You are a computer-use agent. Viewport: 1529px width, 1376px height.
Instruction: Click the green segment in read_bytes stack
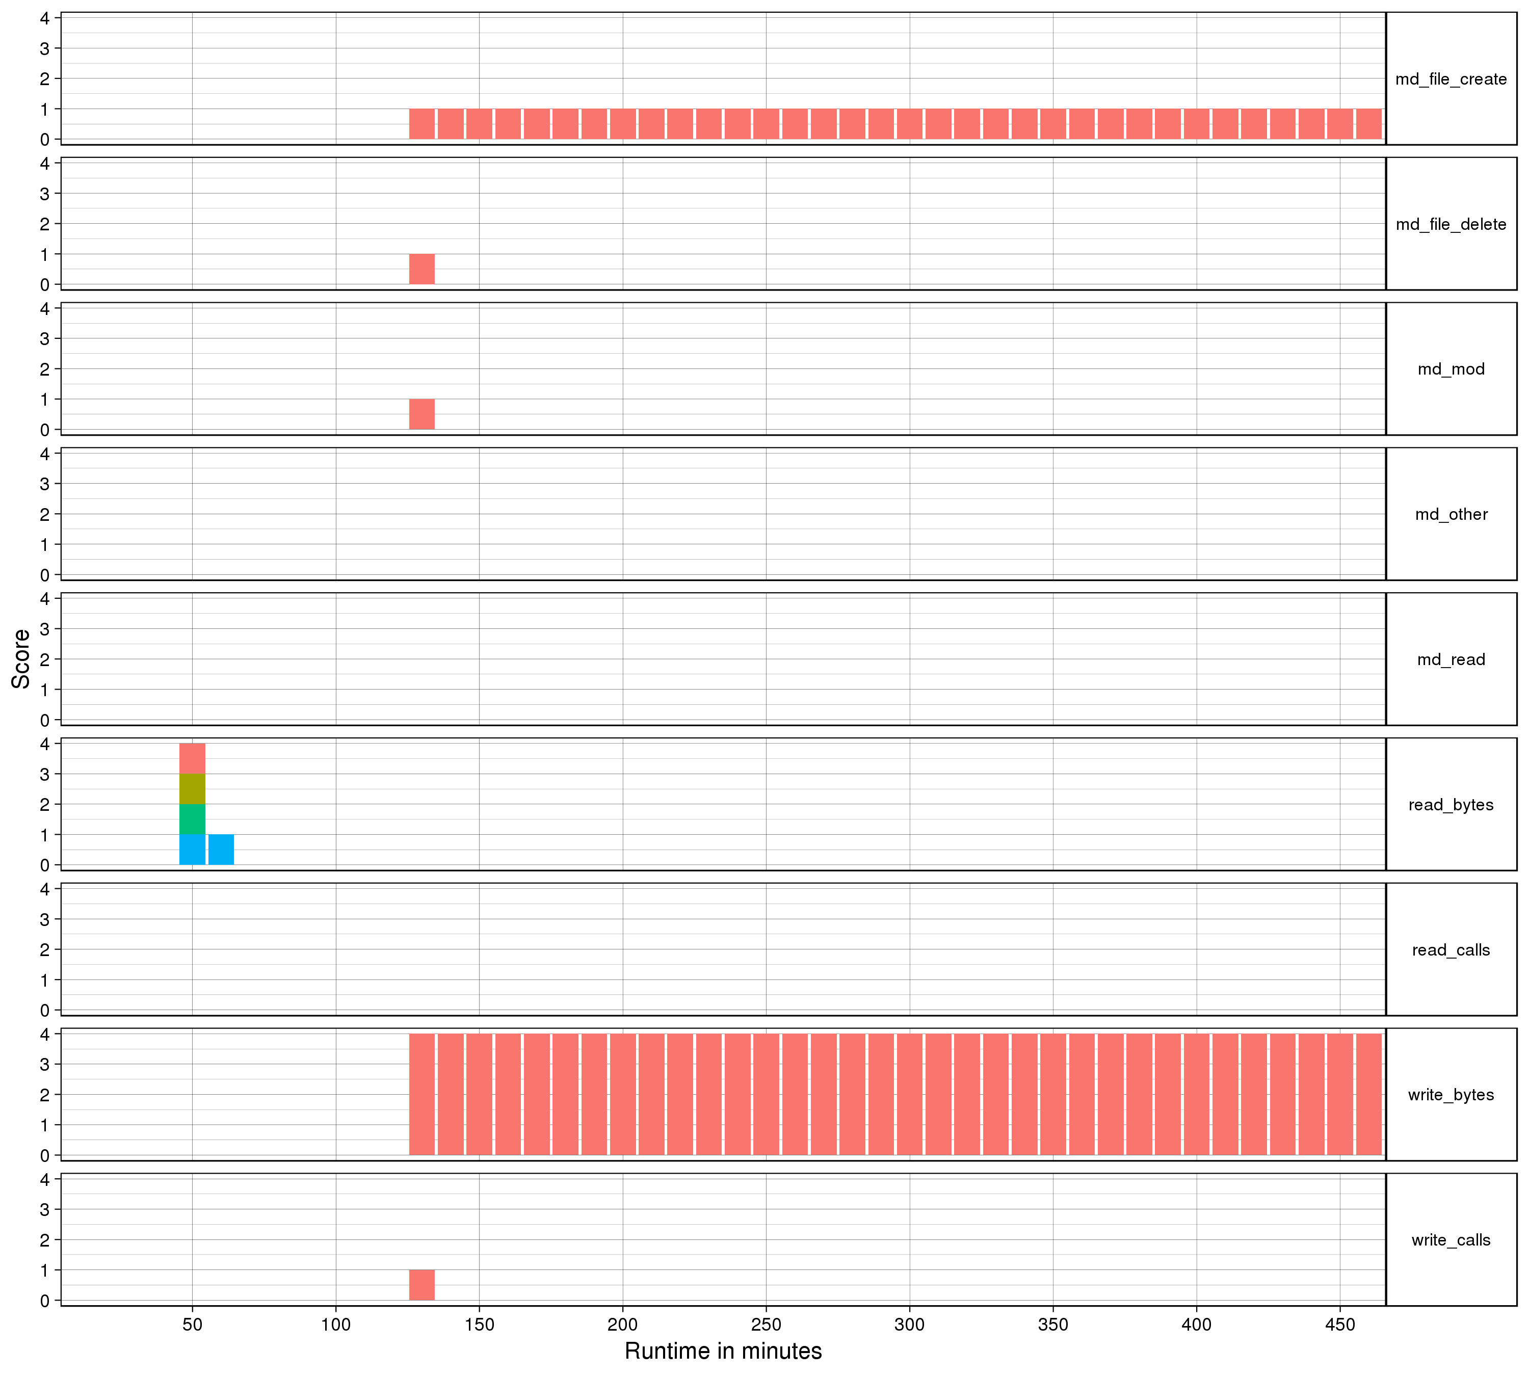(192, 819)
